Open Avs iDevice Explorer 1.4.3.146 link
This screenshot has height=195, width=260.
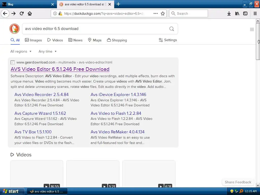click(x=118, y=94)
